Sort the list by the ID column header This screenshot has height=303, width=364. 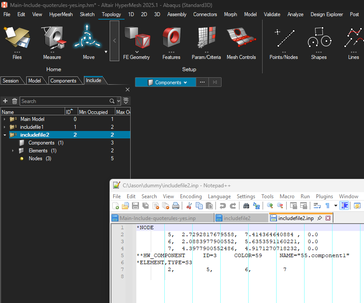[x=70, y=112]
